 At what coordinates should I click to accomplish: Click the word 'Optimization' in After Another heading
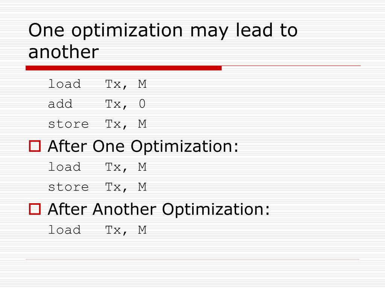click(213, 210)
